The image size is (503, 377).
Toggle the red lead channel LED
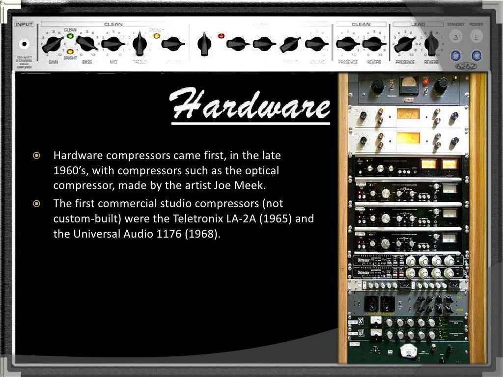[221, 36]
